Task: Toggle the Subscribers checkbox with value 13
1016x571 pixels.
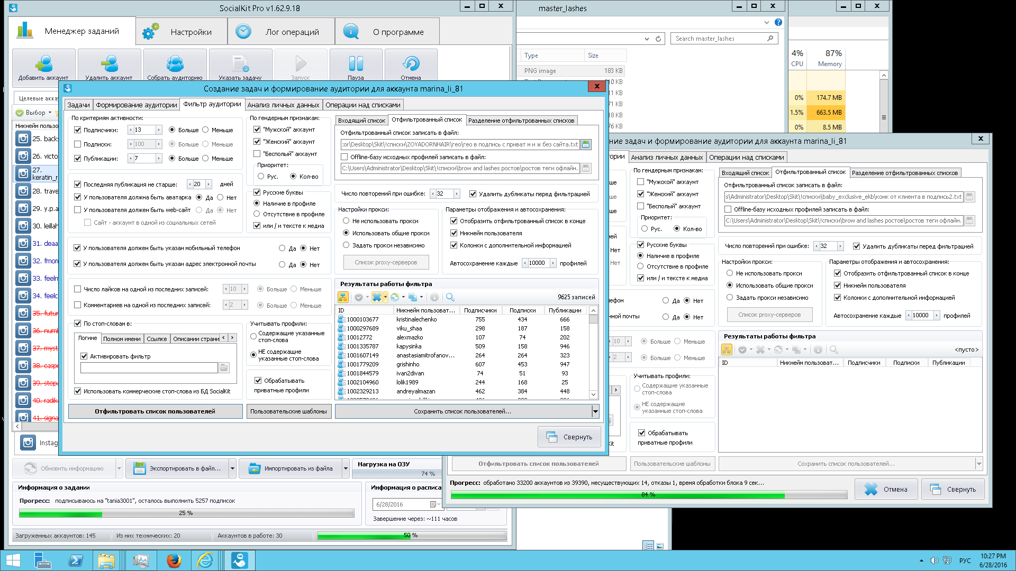Action: tap(78, 130)
